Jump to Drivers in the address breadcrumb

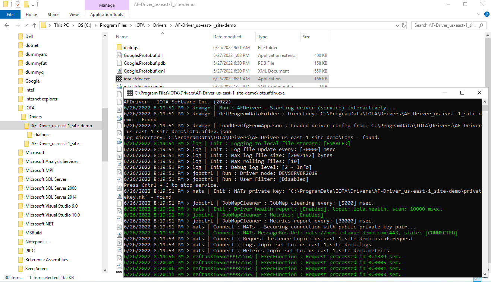click(x=160, y=25)
